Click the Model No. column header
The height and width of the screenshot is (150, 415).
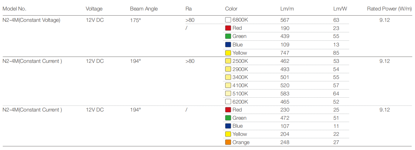point(14,9)
